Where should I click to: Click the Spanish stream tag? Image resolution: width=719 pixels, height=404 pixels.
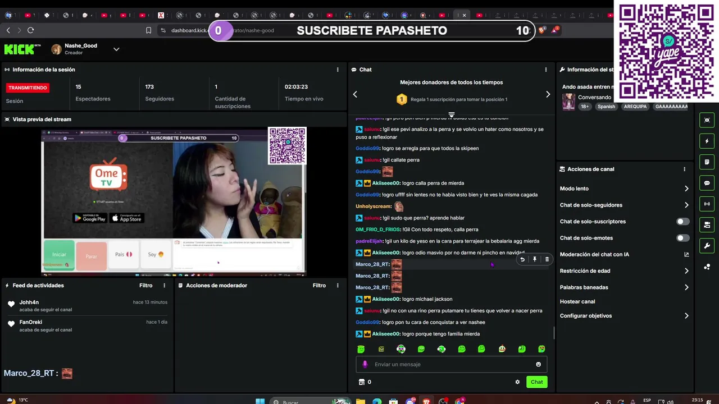pyautogui.click(x=606, y=107)
